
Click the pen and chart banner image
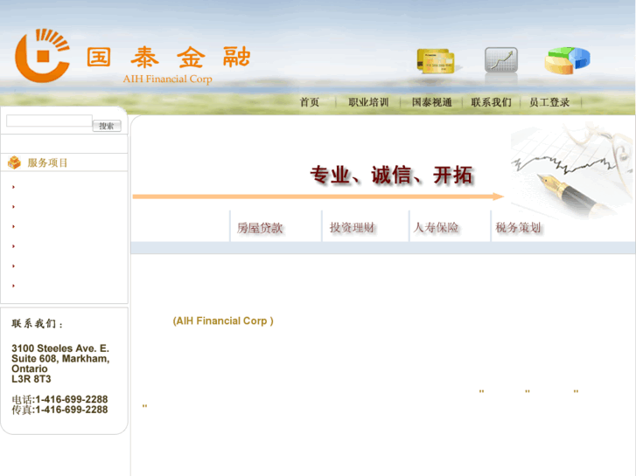572,170
